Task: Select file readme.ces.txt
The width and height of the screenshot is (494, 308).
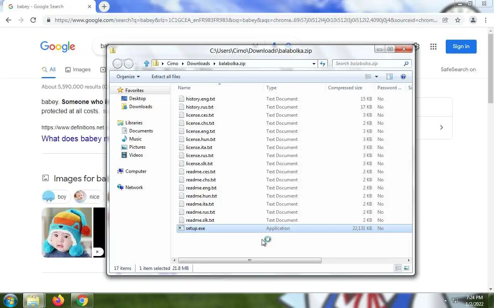Action: click(200, 172)
